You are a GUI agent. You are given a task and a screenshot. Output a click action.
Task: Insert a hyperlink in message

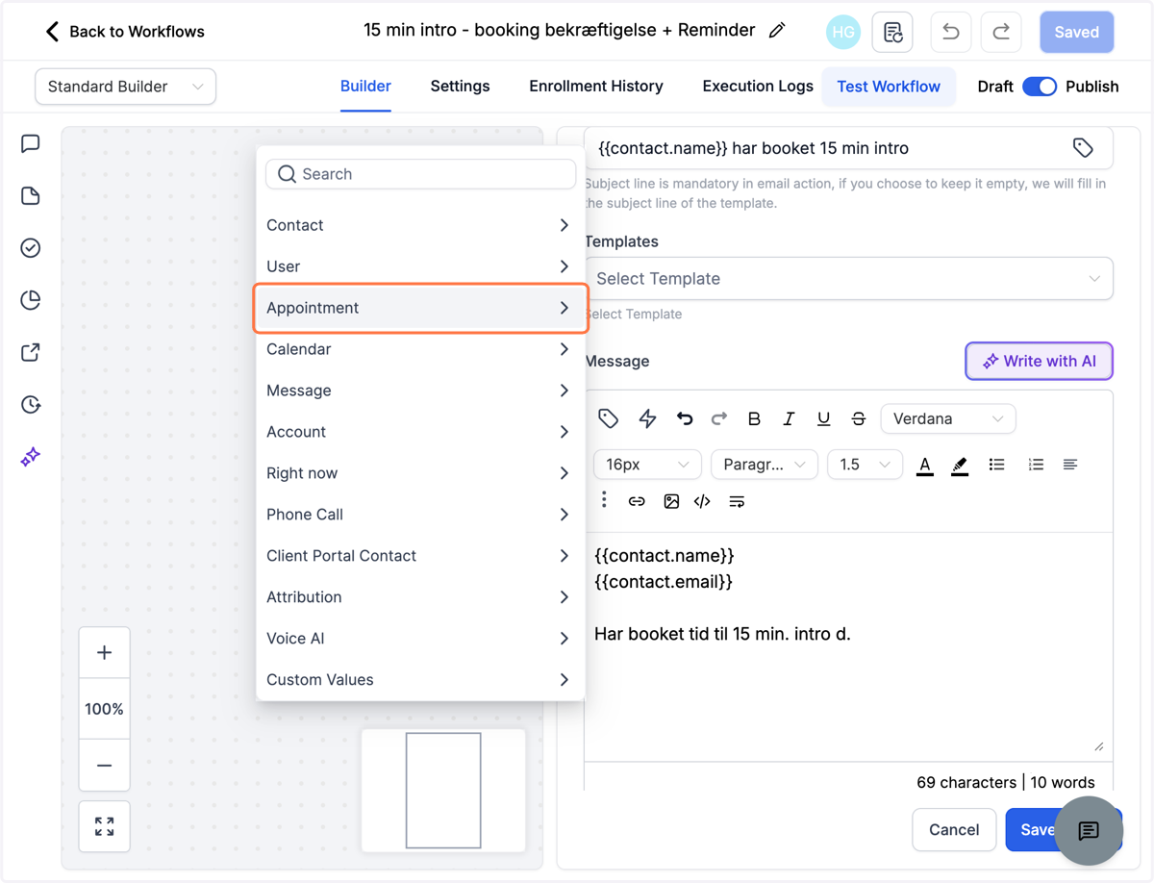tap(637, 501)
